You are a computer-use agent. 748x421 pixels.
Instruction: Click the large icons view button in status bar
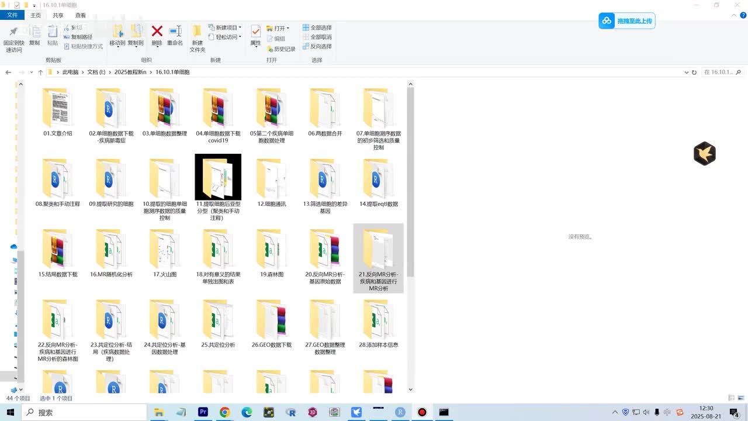pos(741,398)
